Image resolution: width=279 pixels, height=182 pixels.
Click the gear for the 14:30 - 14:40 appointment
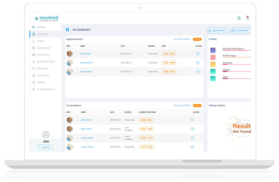[198, 63]
